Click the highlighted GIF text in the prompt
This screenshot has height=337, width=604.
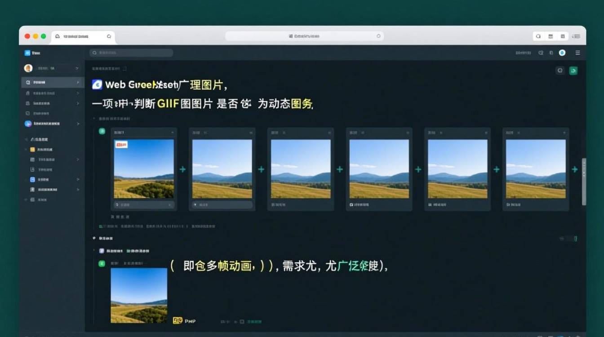point(167,103)
